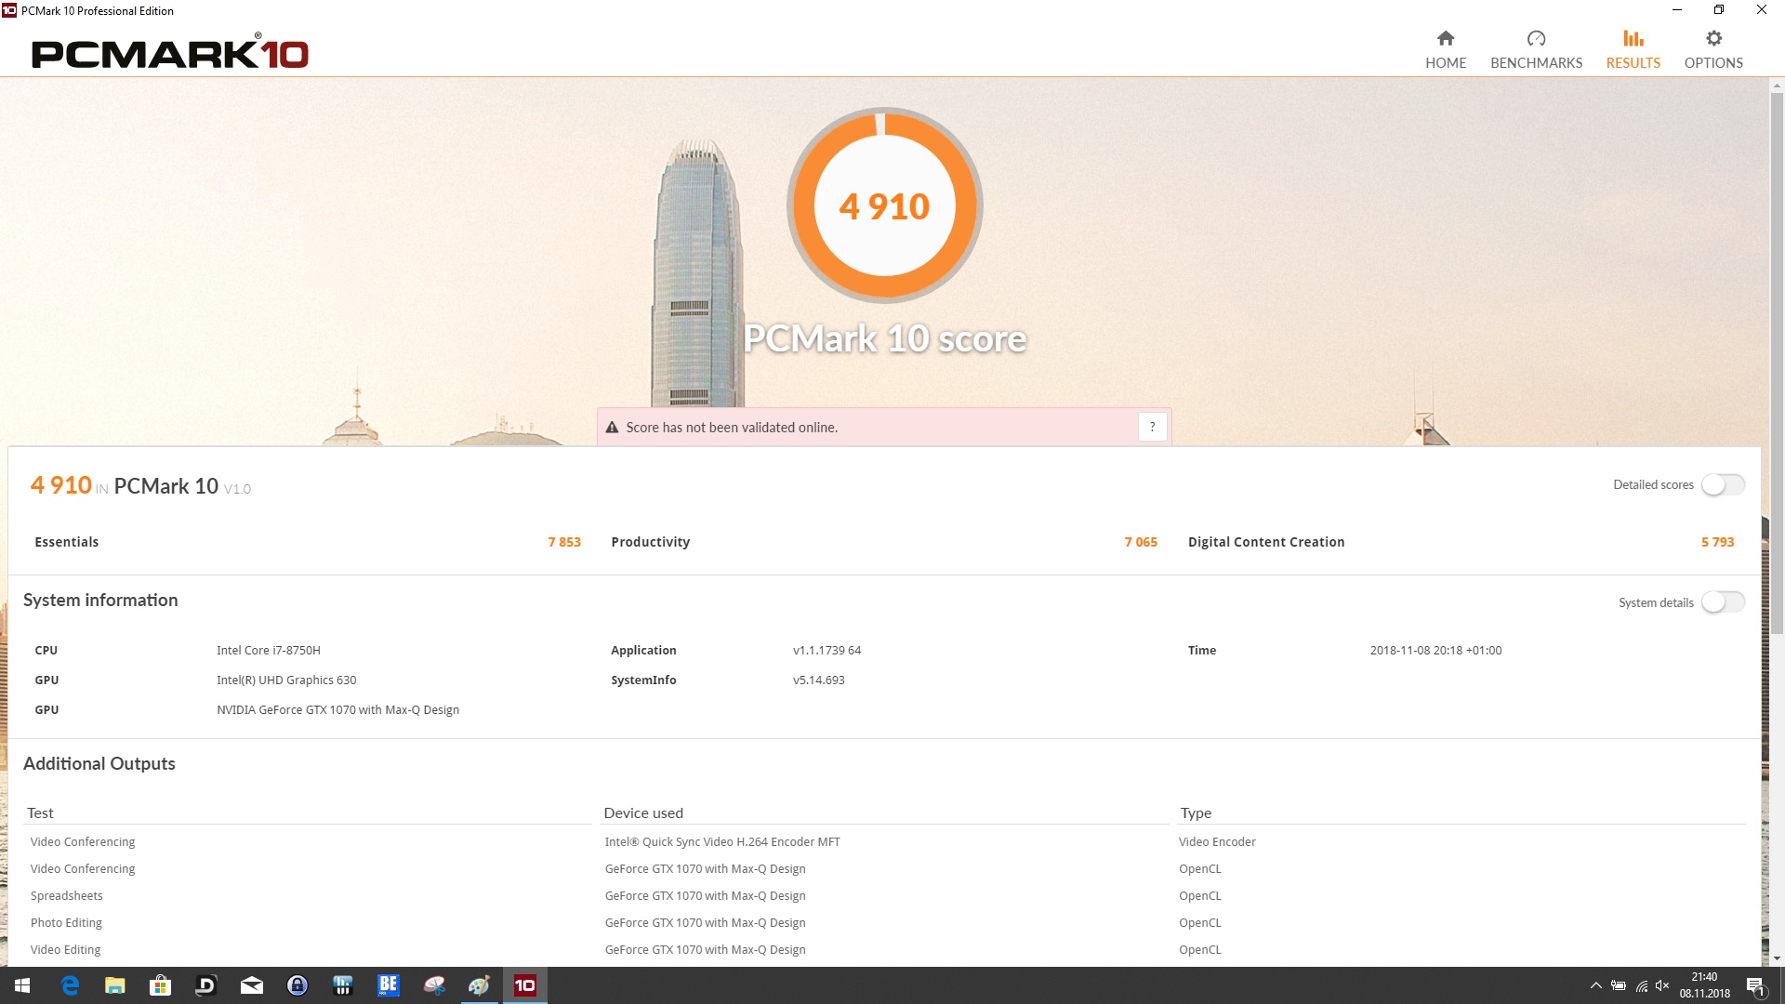
Task: Click the score 5 793
Action: 1717,542
